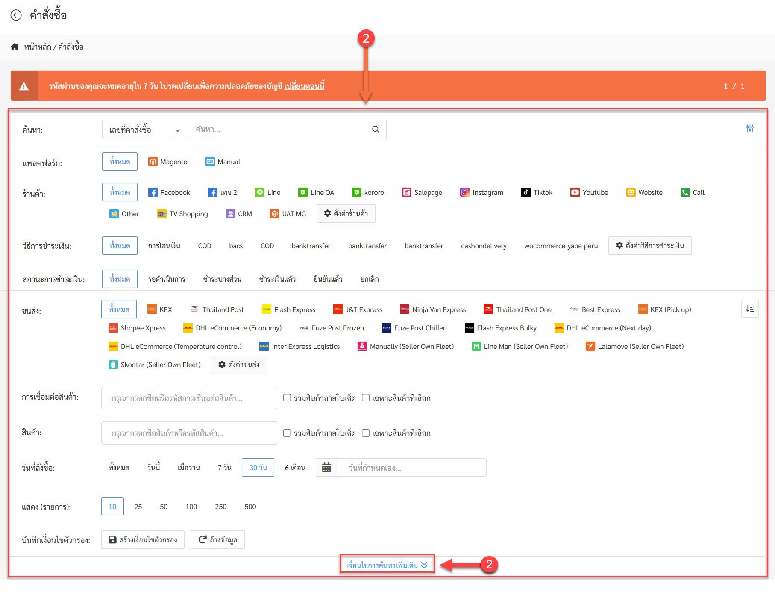Open the calendar date picker icon

point(326,468)
